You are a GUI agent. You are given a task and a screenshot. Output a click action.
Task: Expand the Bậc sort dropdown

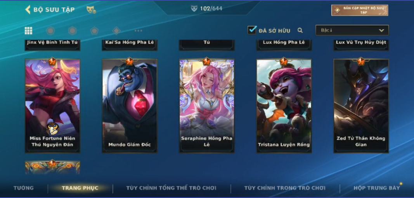point(352,30)
